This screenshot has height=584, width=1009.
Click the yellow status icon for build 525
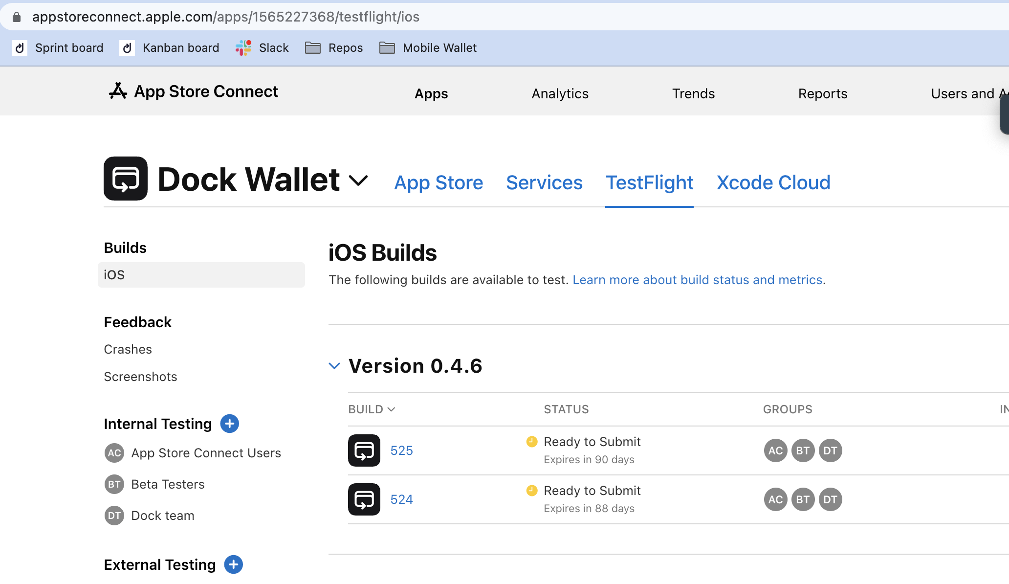click(x=532, y=442)
